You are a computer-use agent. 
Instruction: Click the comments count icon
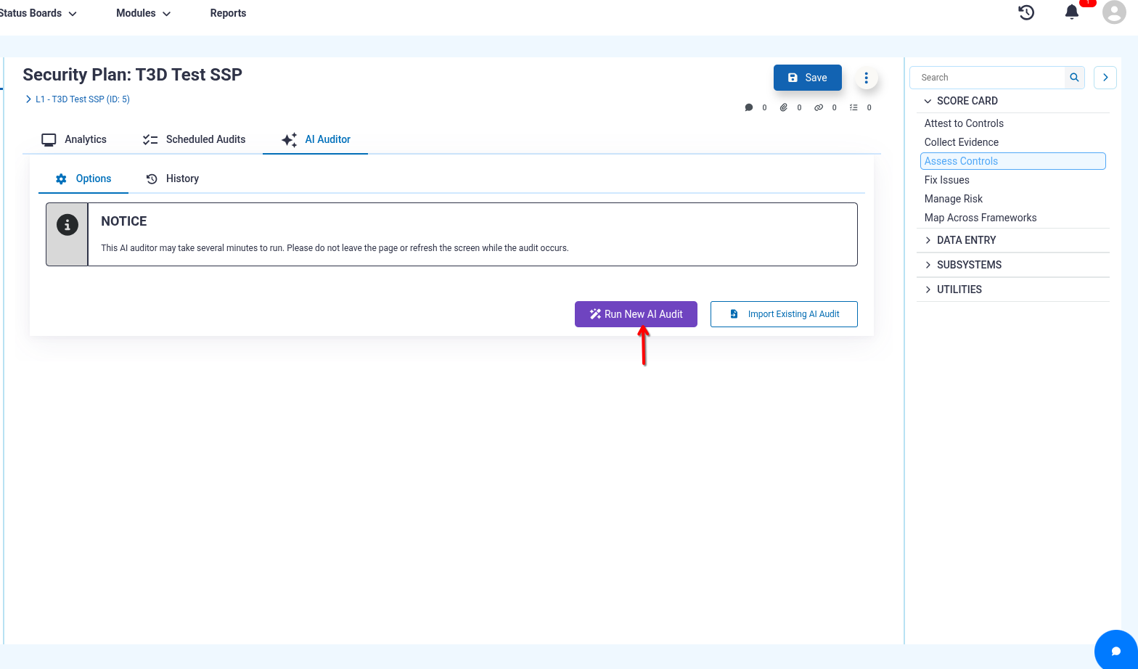click(x=749, y=107)
